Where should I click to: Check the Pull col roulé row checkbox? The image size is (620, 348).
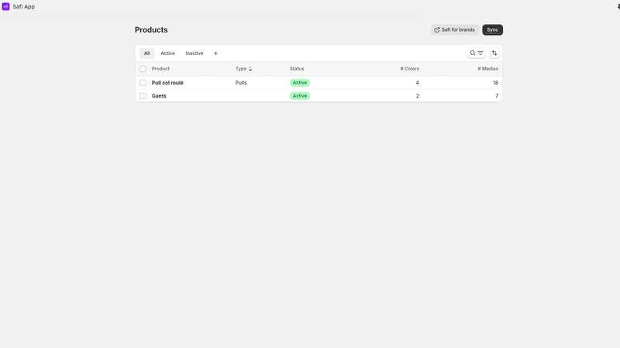[x=143, y=83]
